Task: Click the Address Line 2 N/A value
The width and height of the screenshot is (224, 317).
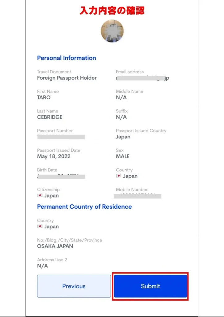Action: click(42, 266)
